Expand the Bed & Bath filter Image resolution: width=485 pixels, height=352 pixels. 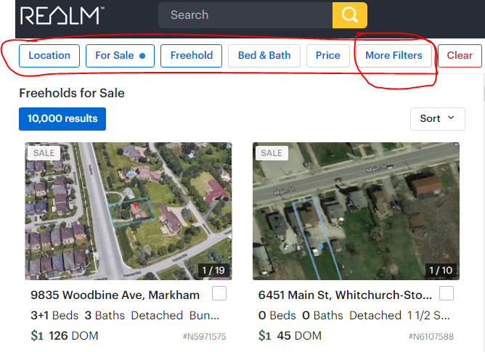(x=264, y=56)
